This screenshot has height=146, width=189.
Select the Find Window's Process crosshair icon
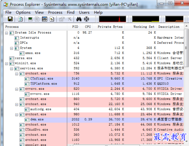tap(86, 19)
